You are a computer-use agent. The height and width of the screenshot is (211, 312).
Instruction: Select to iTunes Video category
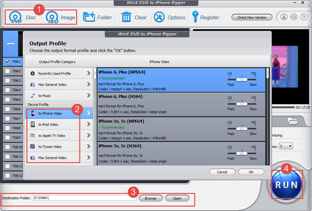59,147
